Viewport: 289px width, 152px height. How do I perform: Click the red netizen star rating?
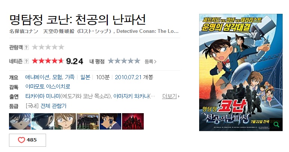pyautogui.click(x=48, y=61)
